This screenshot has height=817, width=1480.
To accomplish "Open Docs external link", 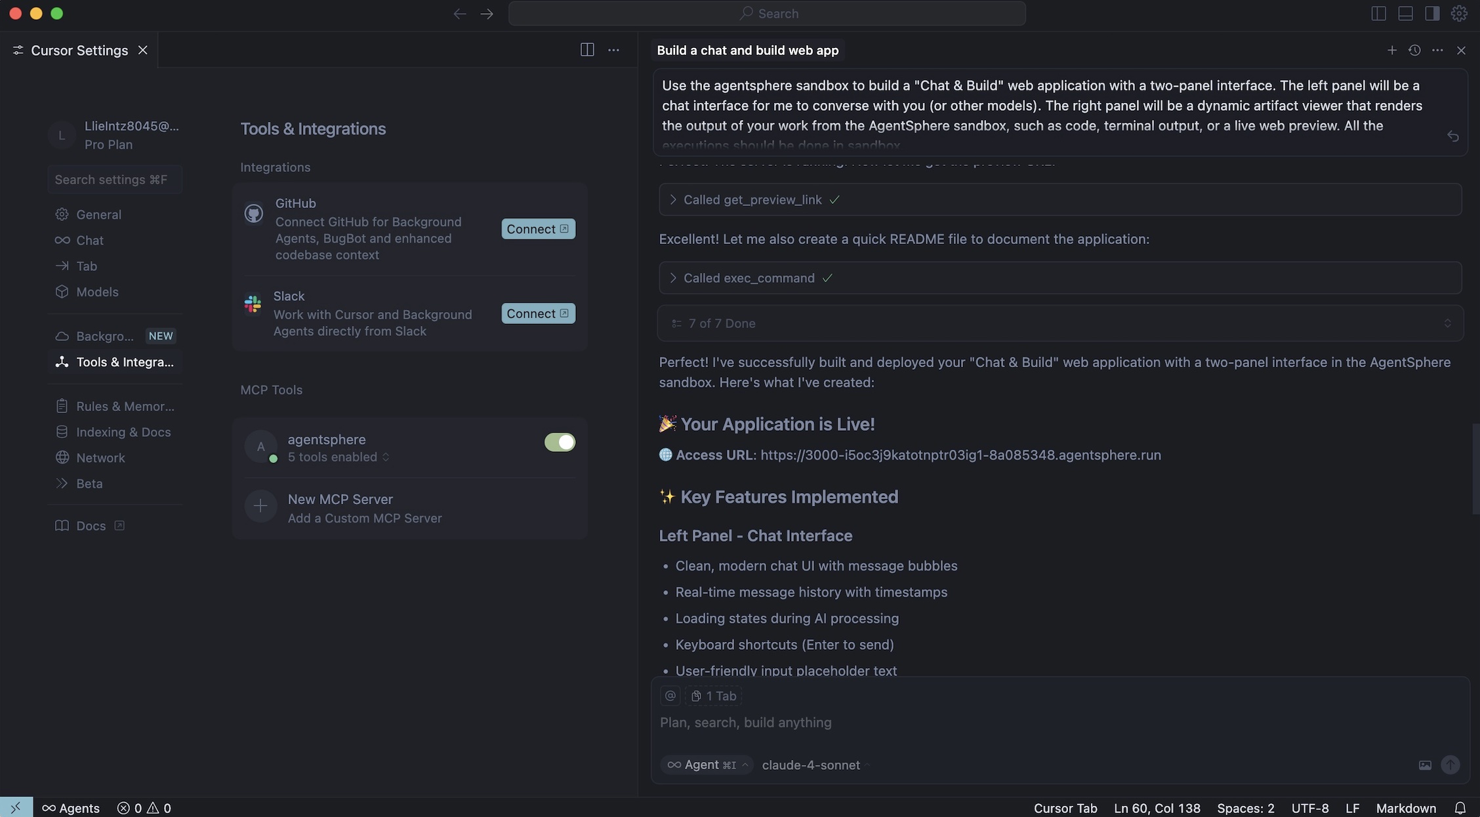I will pyautogui.click(x=91, y=526).
